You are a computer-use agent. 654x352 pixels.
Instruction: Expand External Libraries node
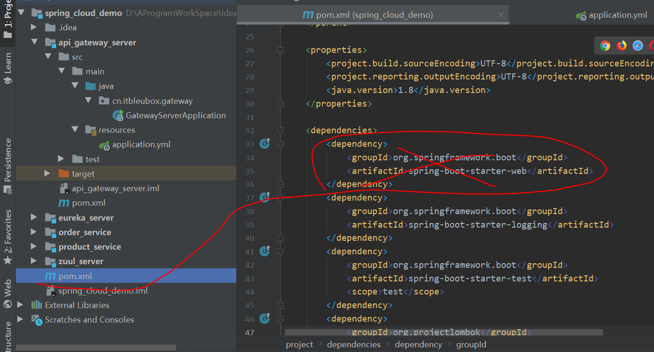tap(20, 305)
